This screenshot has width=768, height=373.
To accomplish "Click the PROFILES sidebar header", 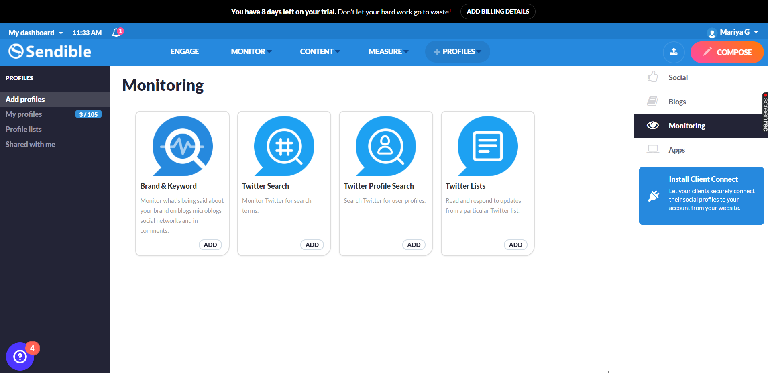I will coord(19,78).
